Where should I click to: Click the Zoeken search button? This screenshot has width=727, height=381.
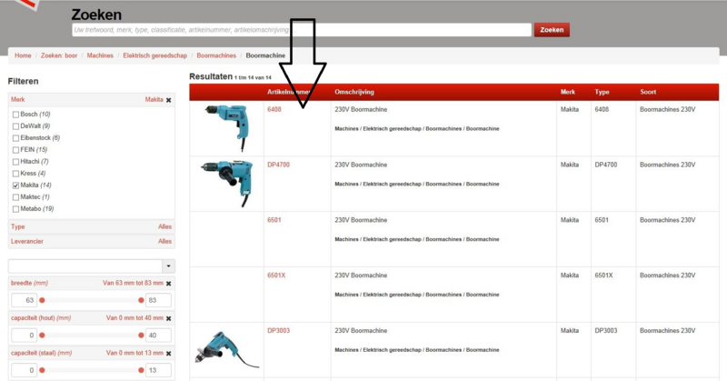pos(552,30)
